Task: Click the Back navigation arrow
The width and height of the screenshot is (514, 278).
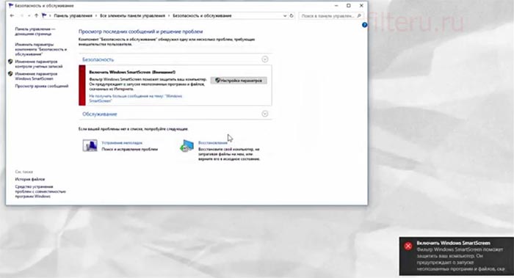Action: pyautogui.click(x=12, y=15)
